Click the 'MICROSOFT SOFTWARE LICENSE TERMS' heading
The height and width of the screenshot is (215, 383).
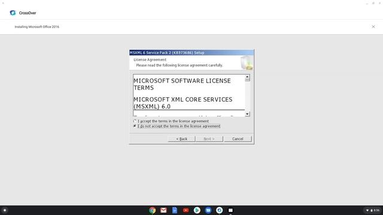pyautogui.click(x=182, y=84)
